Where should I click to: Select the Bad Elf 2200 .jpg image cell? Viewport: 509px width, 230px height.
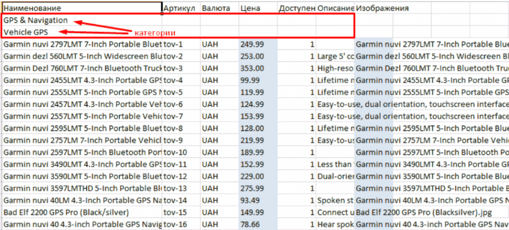click(x=423, y=212)
